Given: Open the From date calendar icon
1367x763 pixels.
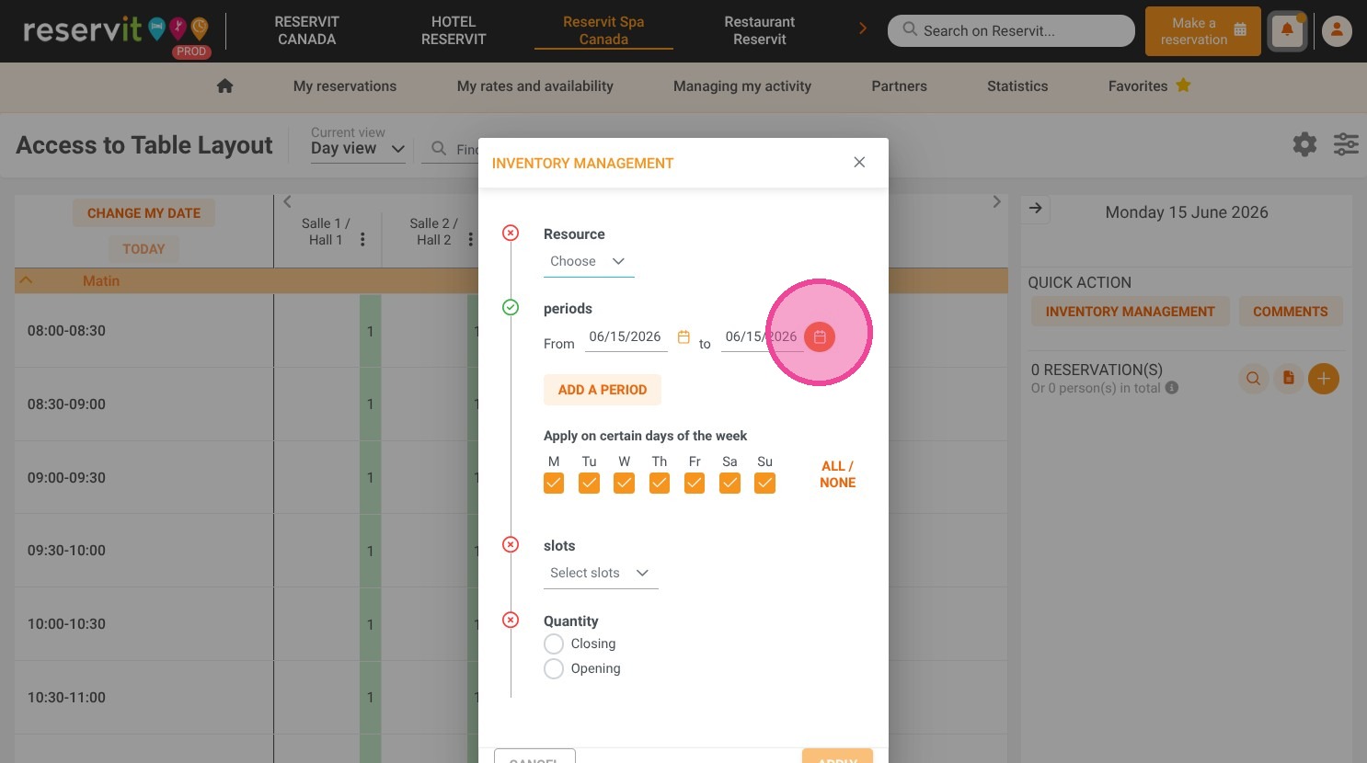Looking at the screenshot, I should point(683,336).
